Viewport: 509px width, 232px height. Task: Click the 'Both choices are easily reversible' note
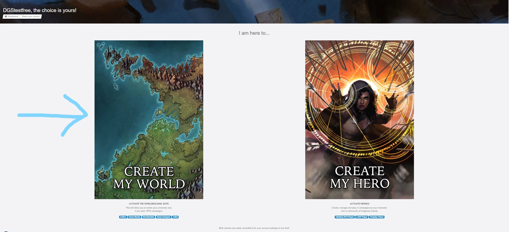[x=254, y=228]
